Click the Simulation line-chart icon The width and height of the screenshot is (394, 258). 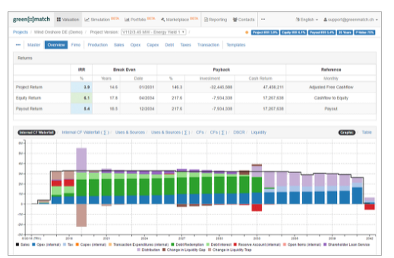click(87, 20)
